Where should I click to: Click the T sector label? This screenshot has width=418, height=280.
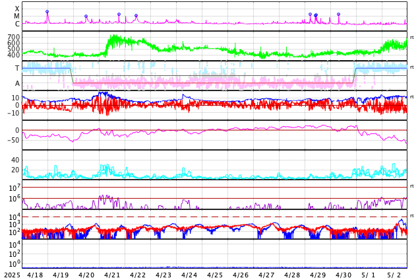(x=17, y=68)
